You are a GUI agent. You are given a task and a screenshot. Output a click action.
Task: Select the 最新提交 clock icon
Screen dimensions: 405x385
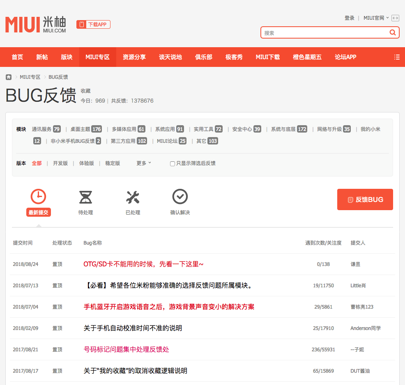pyautogui.click(x=38, y=197)
